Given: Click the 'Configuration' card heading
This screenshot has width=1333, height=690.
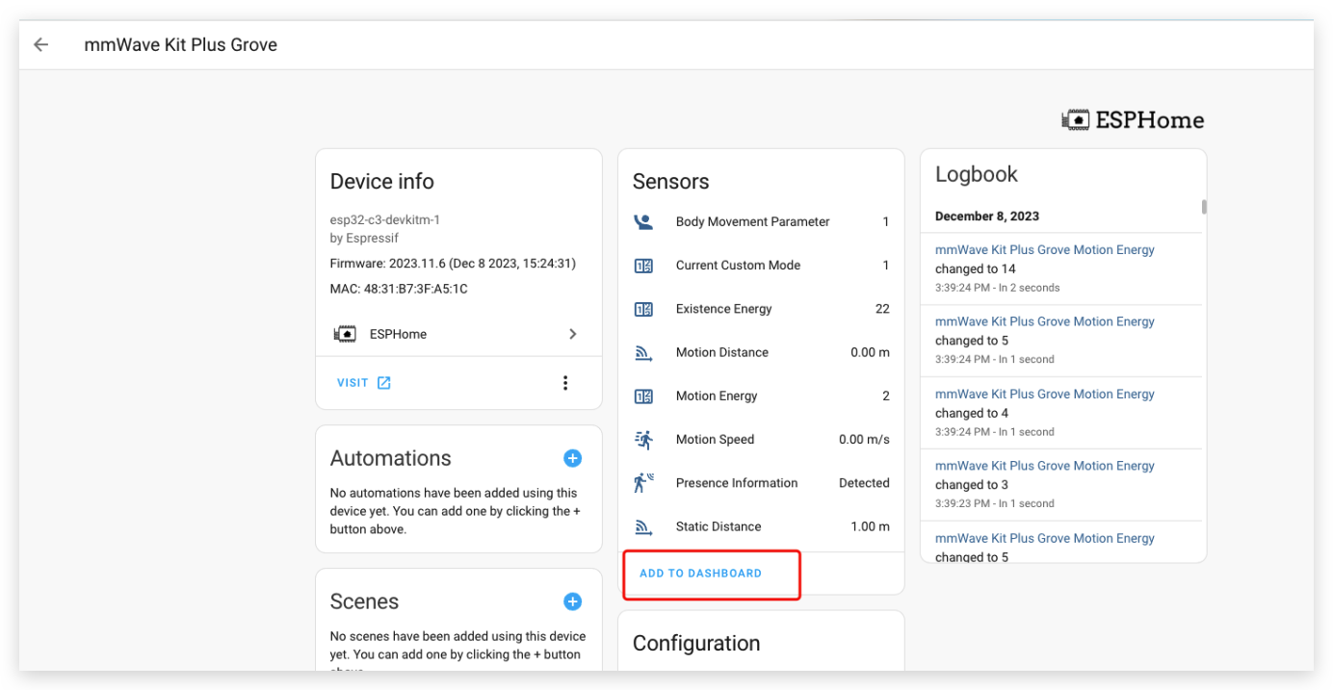Looking at the screenshot, I should click(696, 644).
